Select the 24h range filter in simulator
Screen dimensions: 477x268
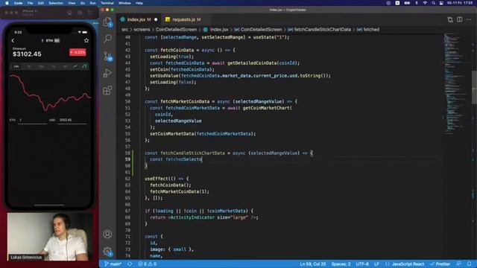coord(16,66)
